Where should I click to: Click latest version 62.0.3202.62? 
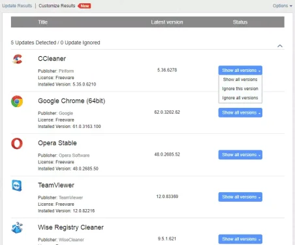pyautogui.click(x=167, y=112)
